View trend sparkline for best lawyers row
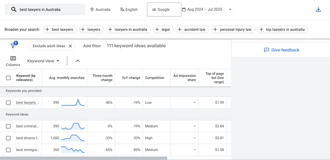330x160 pixels. click(73, 103)
